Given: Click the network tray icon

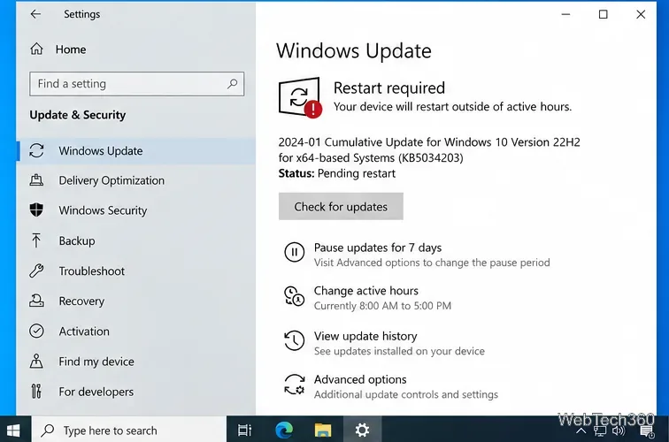Looking at the screenshot, I should pos(600,431).
